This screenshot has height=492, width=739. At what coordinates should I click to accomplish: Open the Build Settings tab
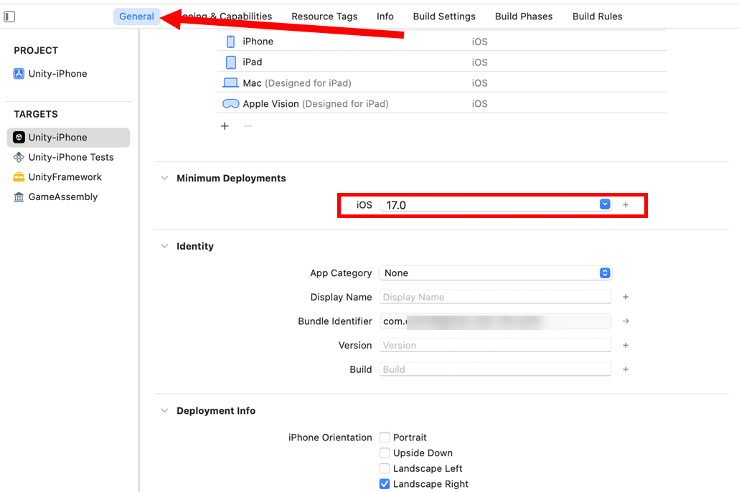444,16
